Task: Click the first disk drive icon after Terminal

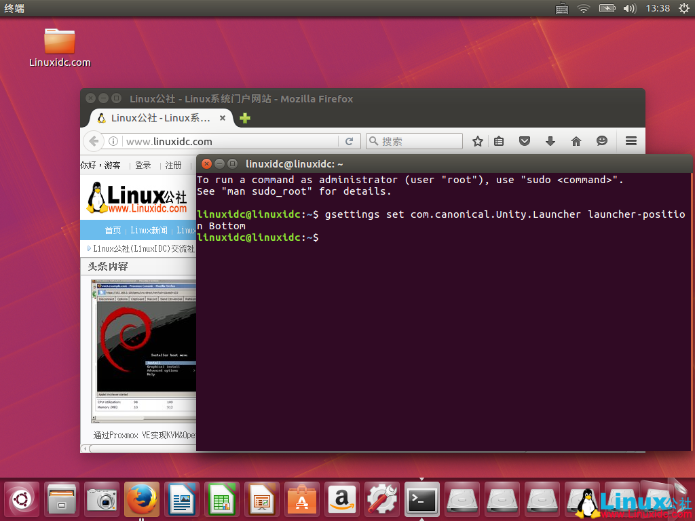Action: (462, 499)
